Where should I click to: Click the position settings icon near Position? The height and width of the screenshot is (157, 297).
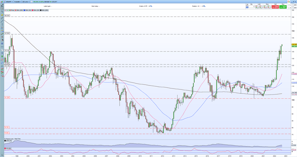tap(204, 6)
